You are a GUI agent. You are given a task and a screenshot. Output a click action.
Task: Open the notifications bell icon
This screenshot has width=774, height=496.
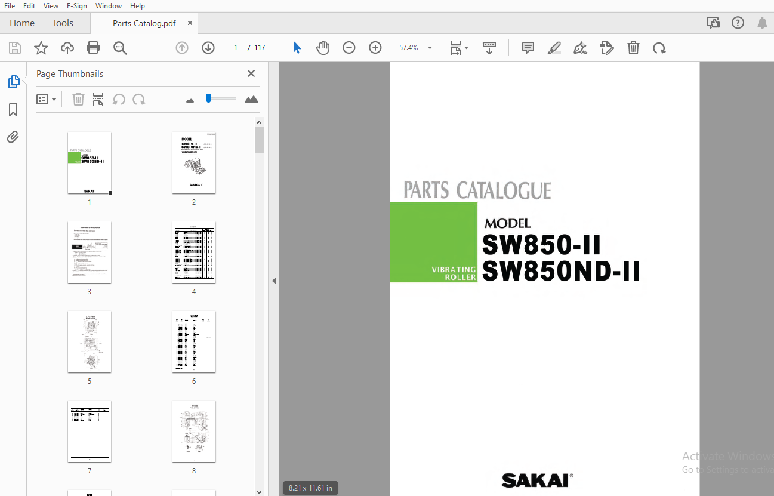click(x=762, y=23)
